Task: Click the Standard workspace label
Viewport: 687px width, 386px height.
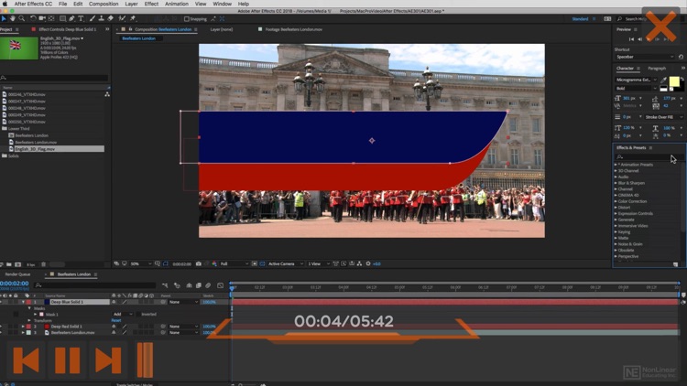Action: [580, 19]
